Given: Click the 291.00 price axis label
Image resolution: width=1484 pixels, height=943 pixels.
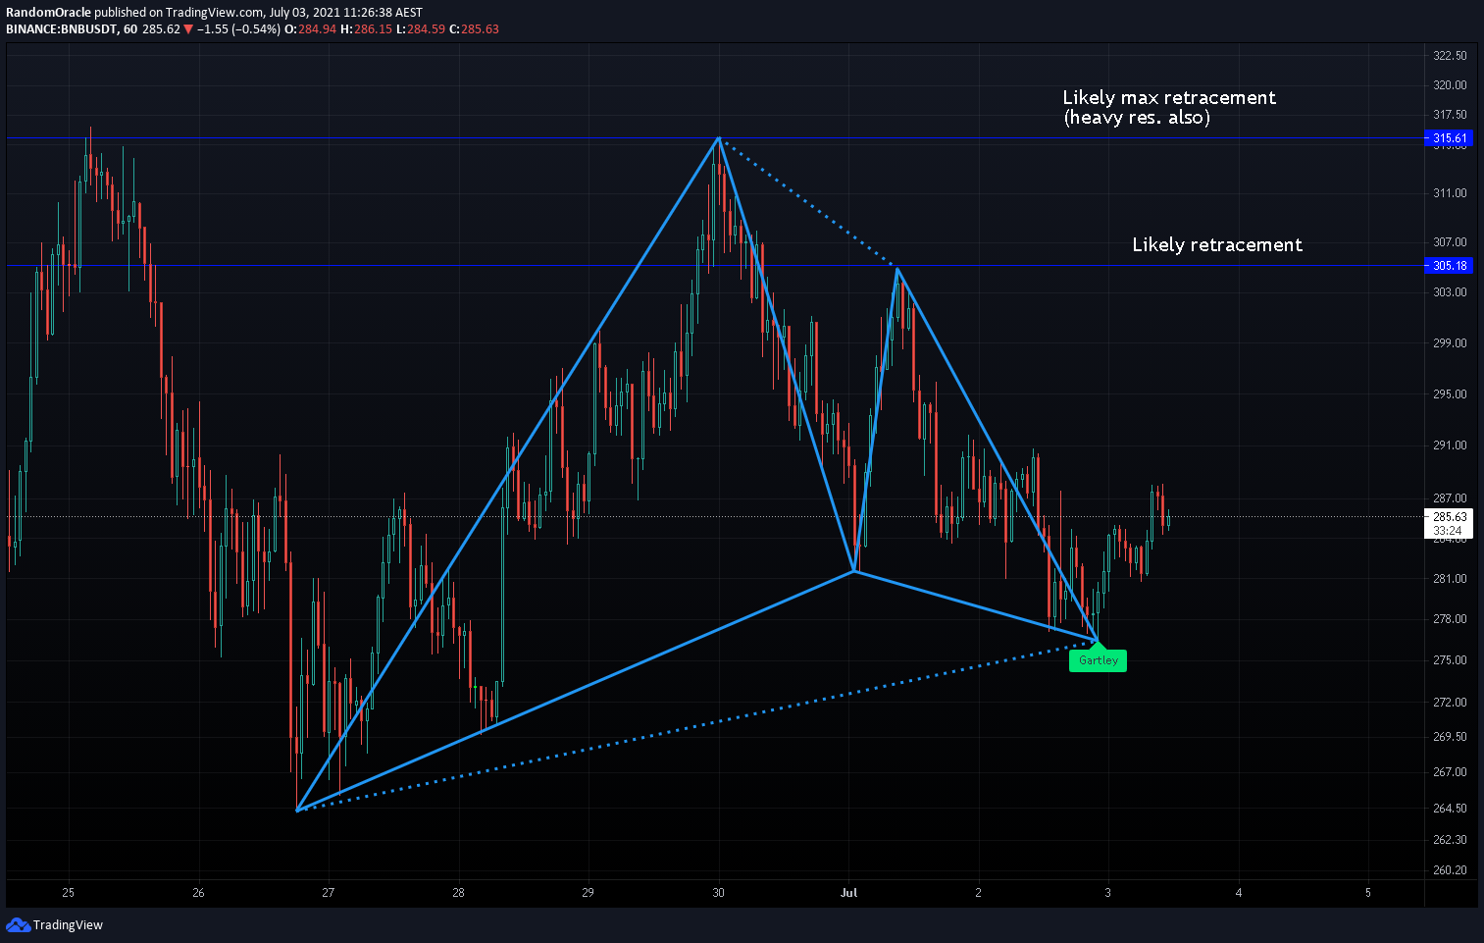Looking at the screenshot, I should point(1450,445).
